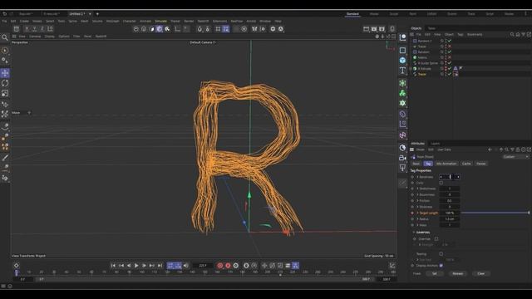This screenshot has width=532, height=299.
Task: Click the Attributes panel back arrow
Action: (490, 149)
